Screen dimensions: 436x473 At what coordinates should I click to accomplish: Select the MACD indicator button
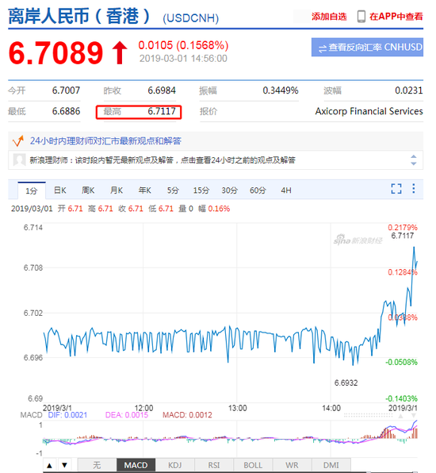(x=136, y=465)
